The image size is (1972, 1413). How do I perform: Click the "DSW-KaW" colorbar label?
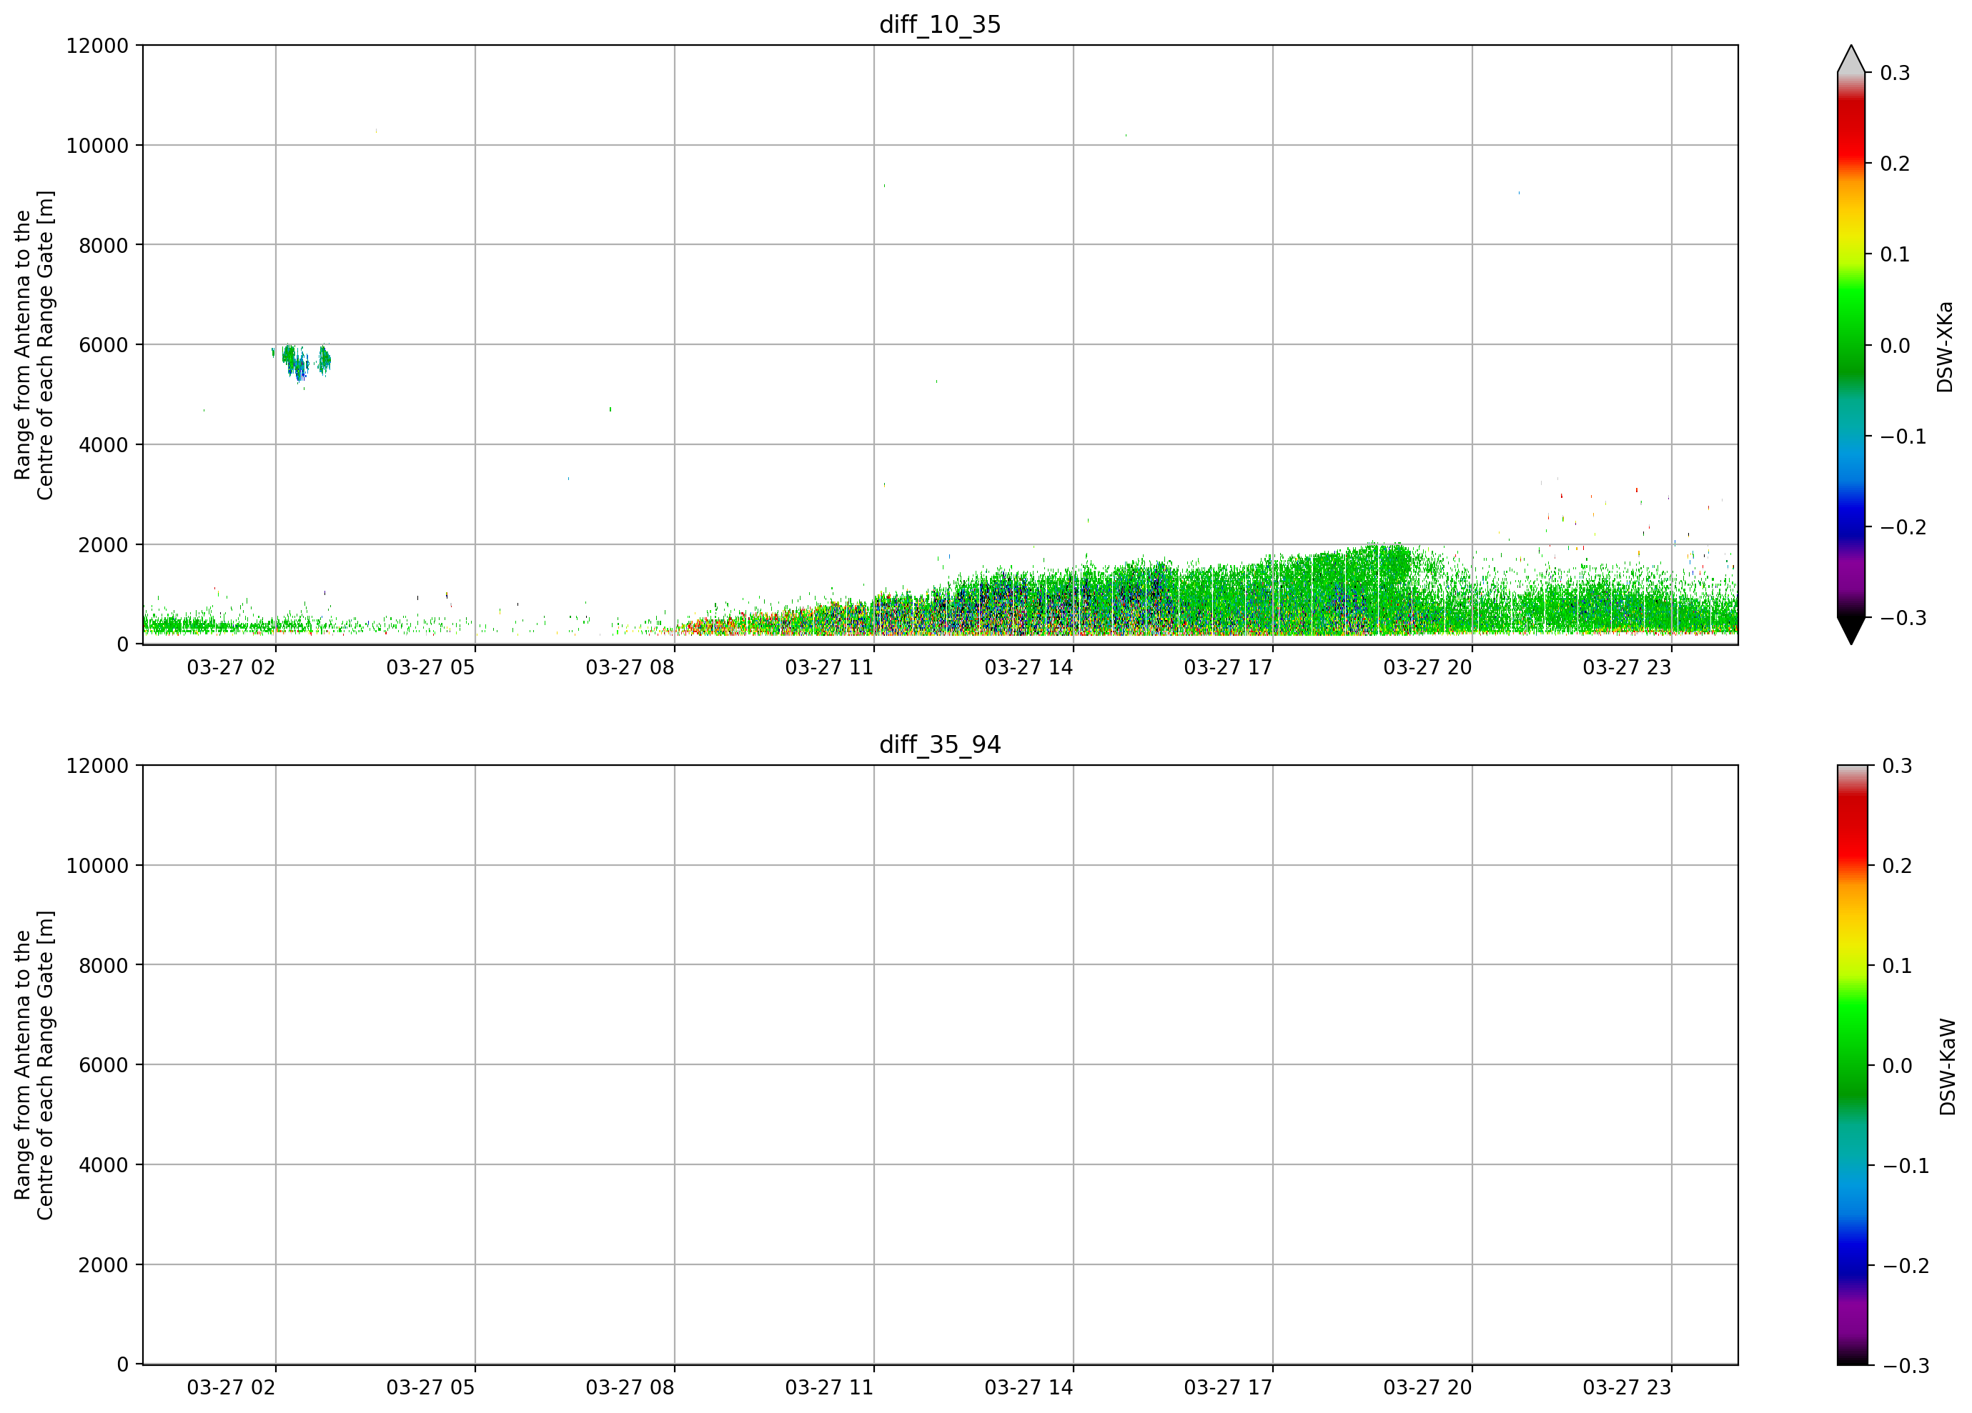tap(1948, 1067)
